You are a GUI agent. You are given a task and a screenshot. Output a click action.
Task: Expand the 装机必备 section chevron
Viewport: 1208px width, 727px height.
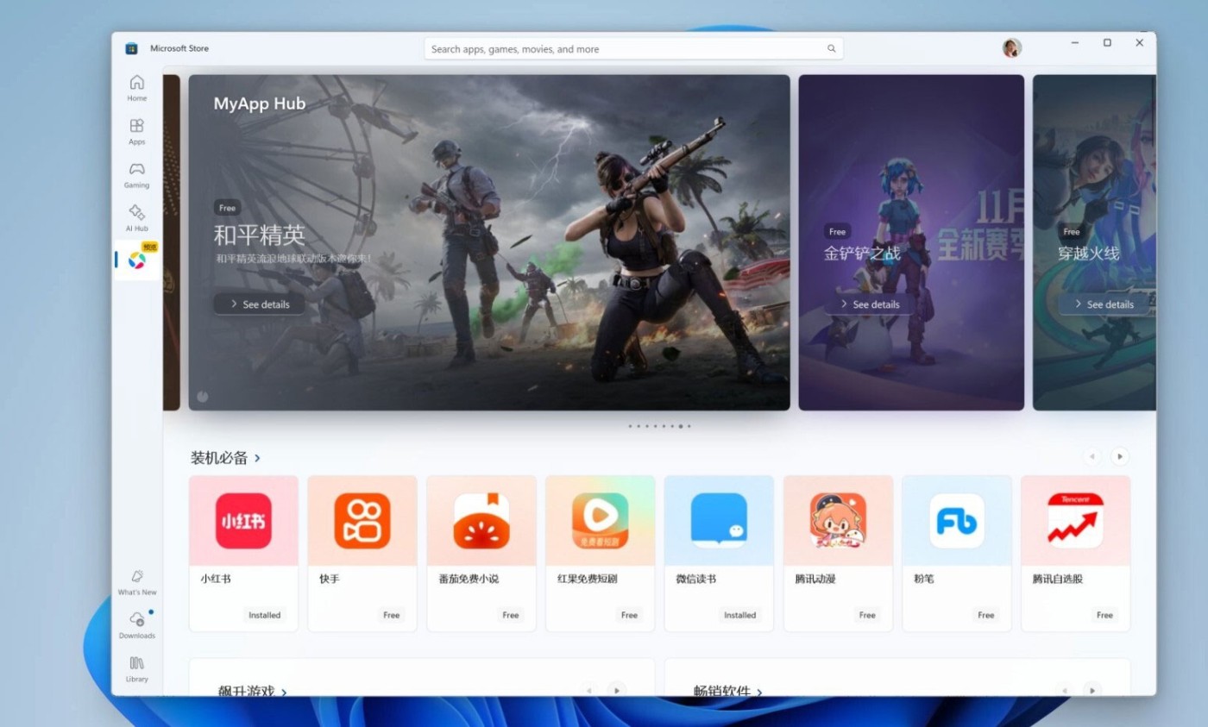(257, 458)
